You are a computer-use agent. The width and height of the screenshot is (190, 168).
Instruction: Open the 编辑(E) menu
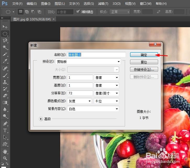click(32, 4)
